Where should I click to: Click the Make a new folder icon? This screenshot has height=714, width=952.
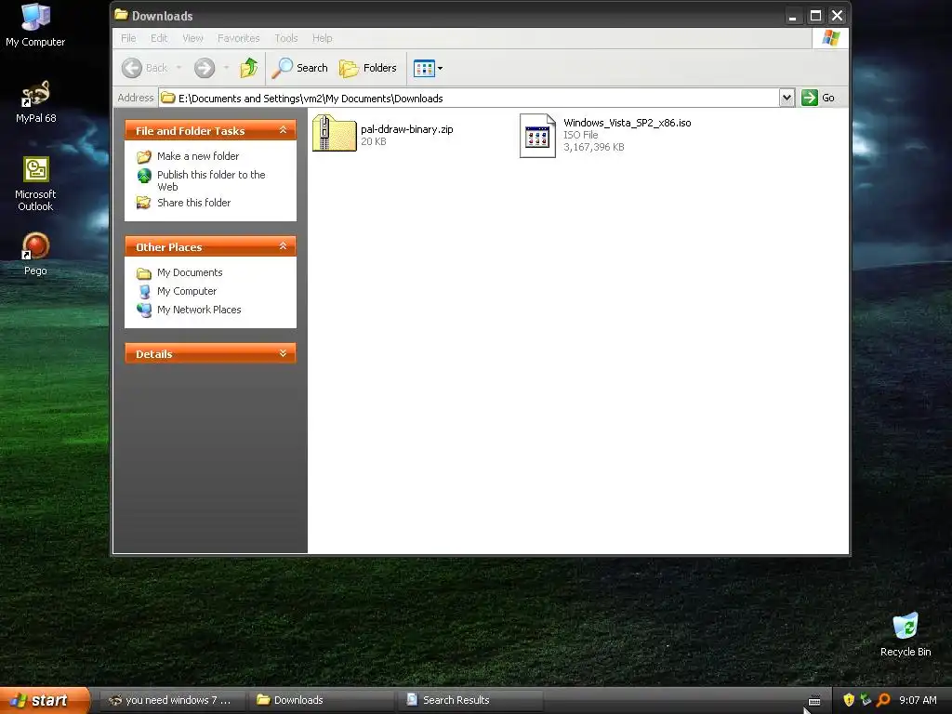pos(144,156)
